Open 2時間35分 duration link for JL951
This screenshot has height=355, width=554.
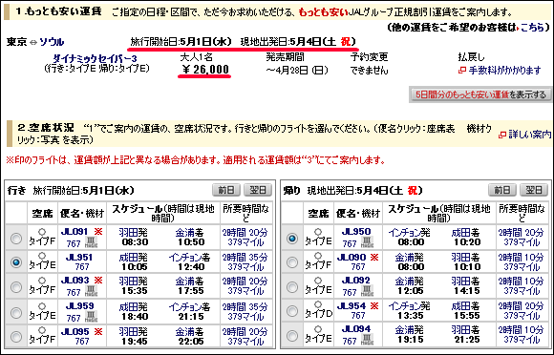tap(245, 258)
